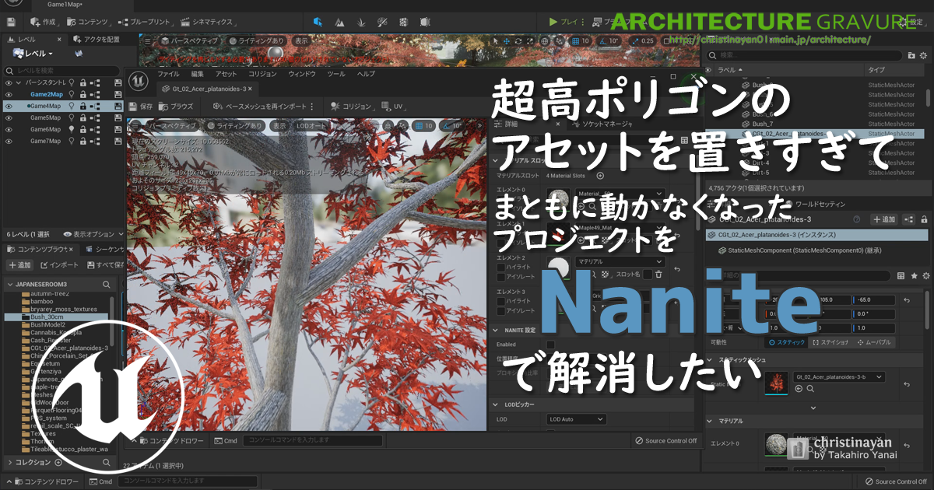Check the Element 2 Highlight checkbox
Screen dimensions: 934x490
(x=501, y=268)
